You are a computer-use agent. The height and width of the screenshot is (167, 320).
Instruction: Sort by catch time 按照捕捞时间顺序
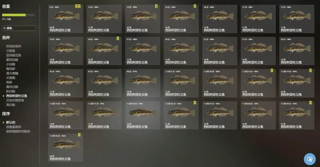click(18, 131)
